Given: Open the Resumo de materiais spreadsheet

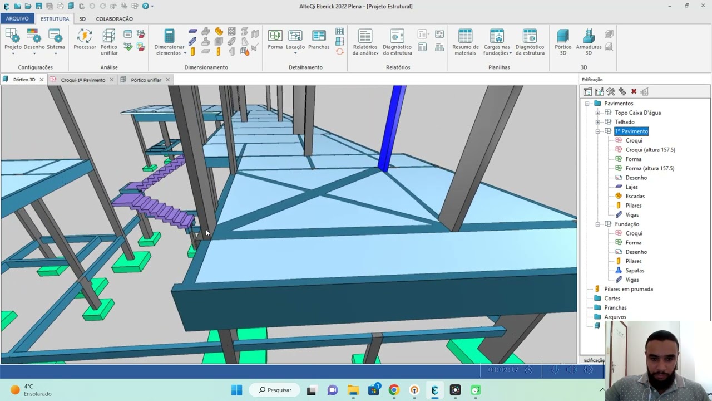Looking at the screenshot, I should pos(466,42).
